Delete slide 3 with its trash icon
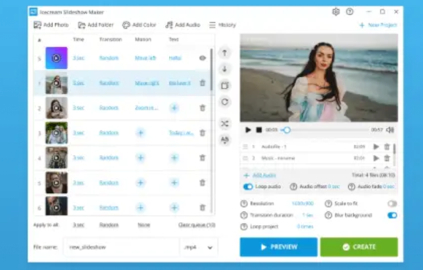 tap(203, 133)
